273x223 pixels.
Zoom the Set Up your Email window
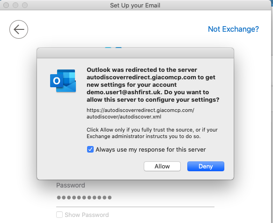[x=25, y=5]
